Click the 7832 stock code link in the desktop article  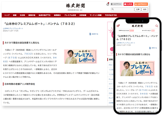click(x=28, y=54)
